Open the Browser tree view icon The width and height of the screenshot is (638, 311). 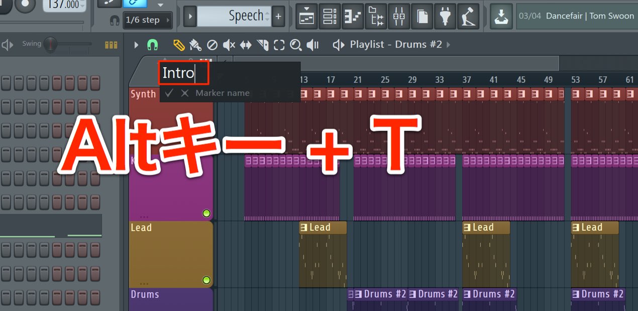click(376, 17)
